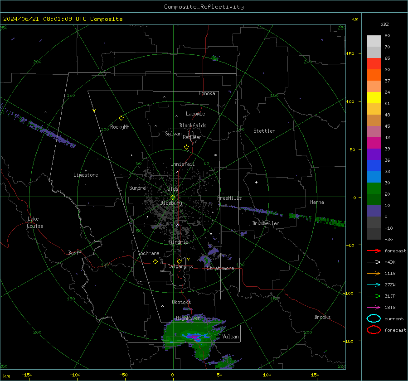The image size is (408, 381).
Task: Click the Airdrie city label
Action: coord(179,242)
